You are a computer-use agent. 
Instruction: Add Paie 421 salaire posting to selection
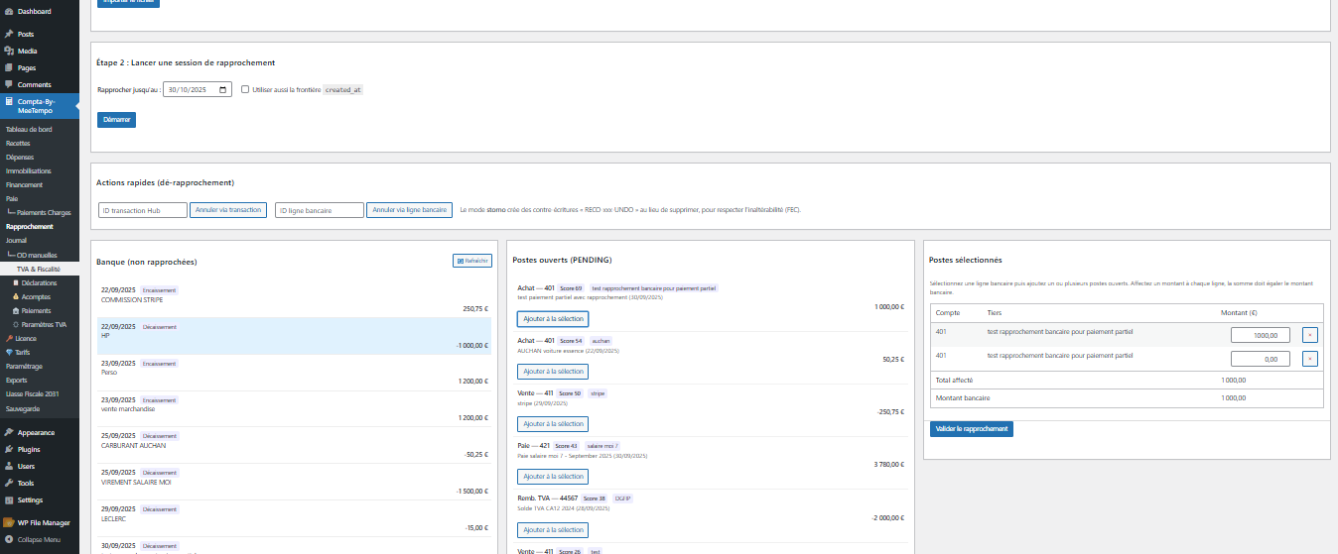pos(553,476)
